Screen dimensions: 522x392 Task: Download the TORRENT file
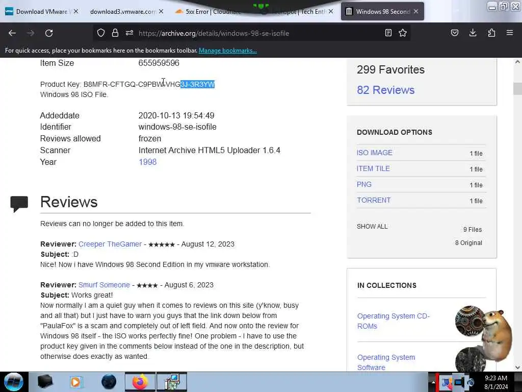point(374,200)
